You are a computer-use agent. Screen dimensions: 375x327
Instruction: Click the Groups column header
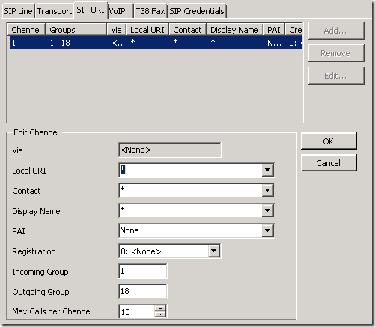[76, 30]
